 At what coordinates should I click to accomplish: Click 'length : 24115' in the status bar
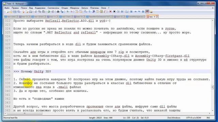pyautogui.click(x=95, y=118)
